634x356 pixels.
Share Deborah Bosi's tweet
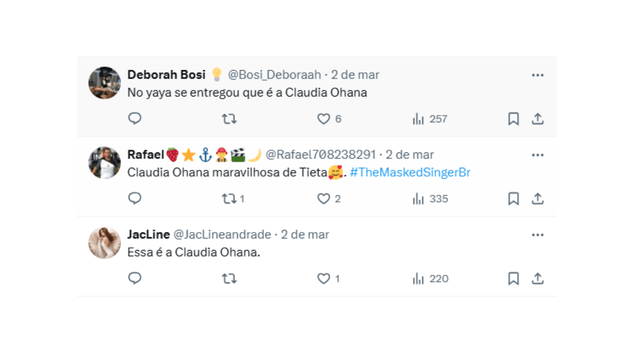538,119
